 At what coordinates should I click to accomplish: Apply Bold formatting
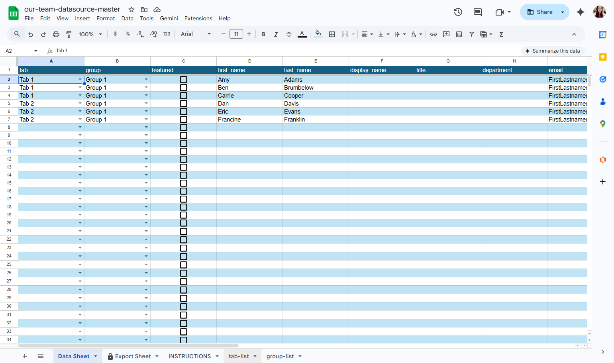(263, 34)
